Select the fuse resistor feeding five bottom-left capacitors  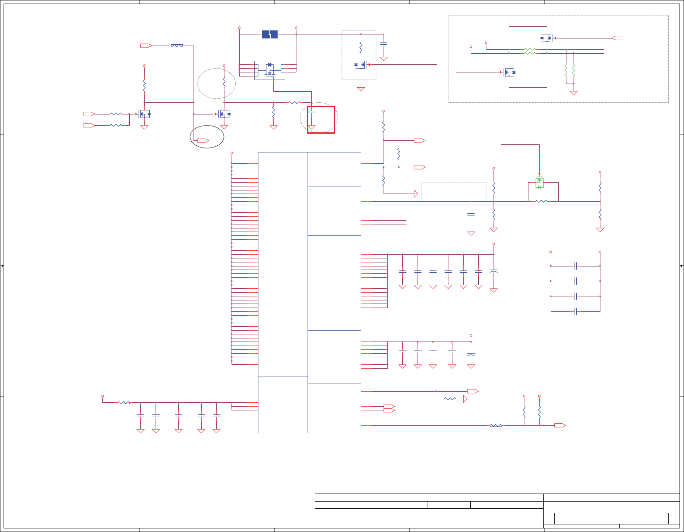point(123,403)
